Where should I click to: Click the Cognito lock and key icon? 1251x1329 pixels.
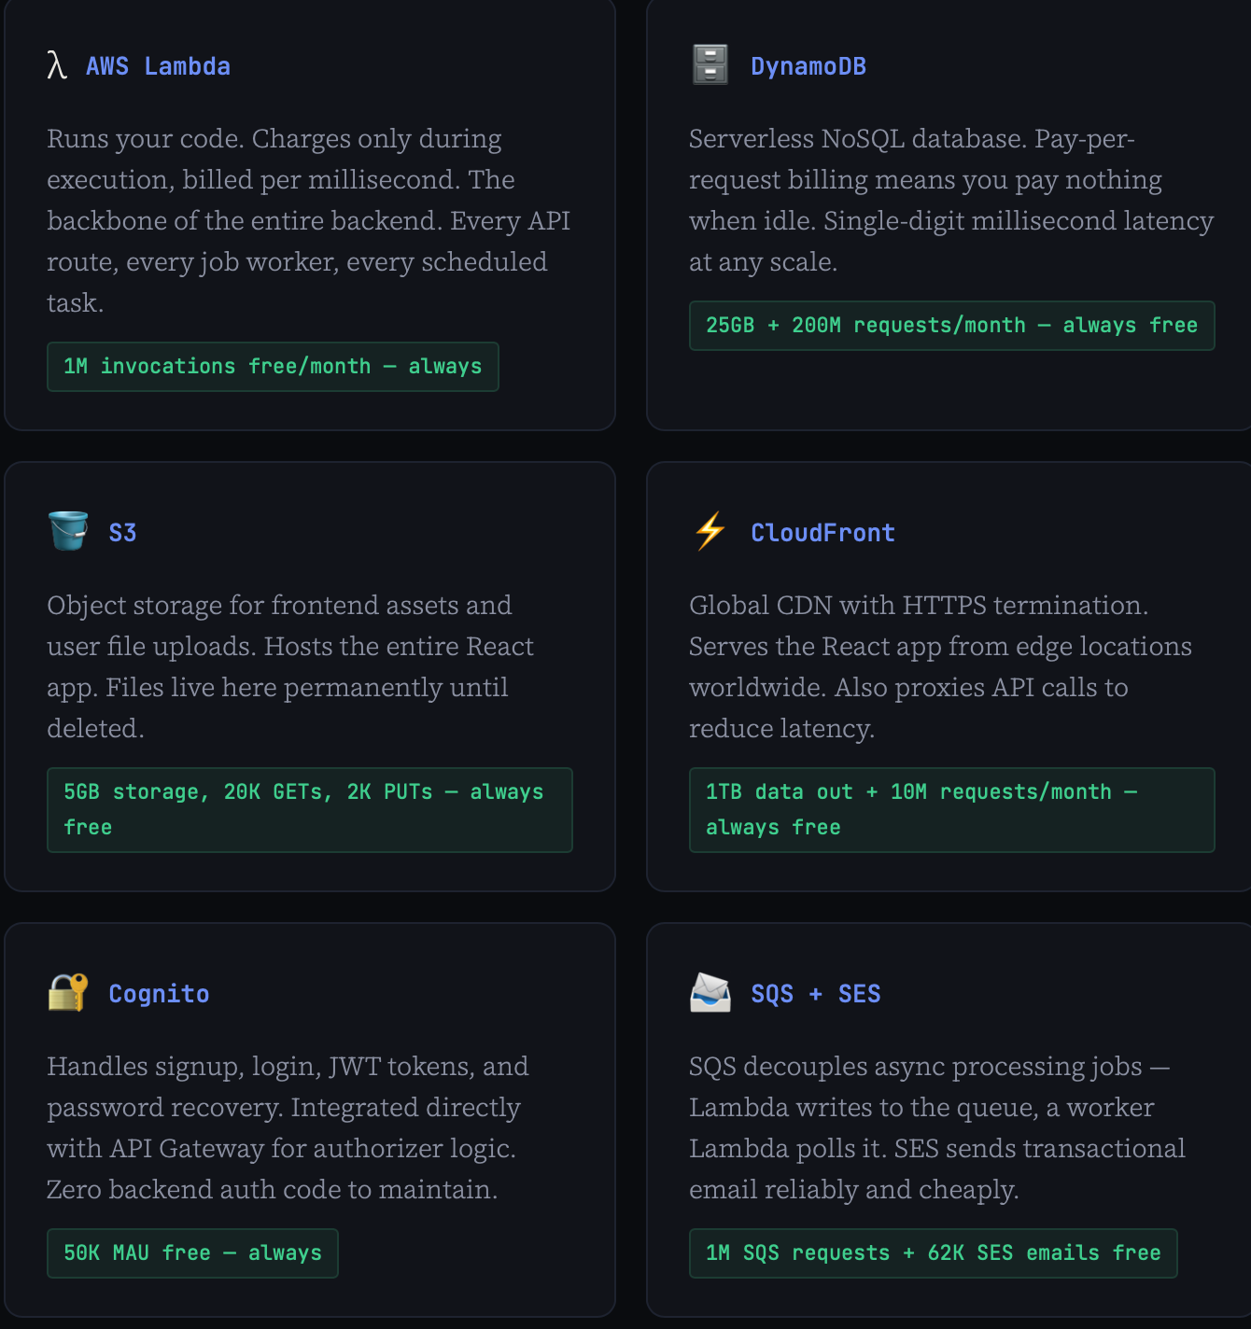pyautogui.click(x=68, y=992)
